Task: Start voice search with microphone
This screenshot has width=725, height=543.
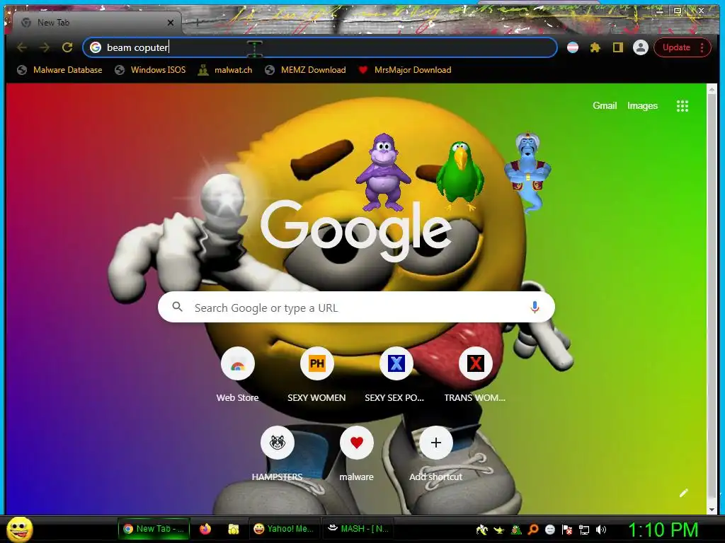Action: 535,307
